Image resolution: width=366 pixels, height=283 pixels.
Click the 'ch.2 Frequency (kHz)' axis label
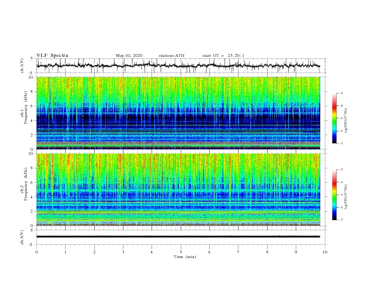tap(24, 184)
